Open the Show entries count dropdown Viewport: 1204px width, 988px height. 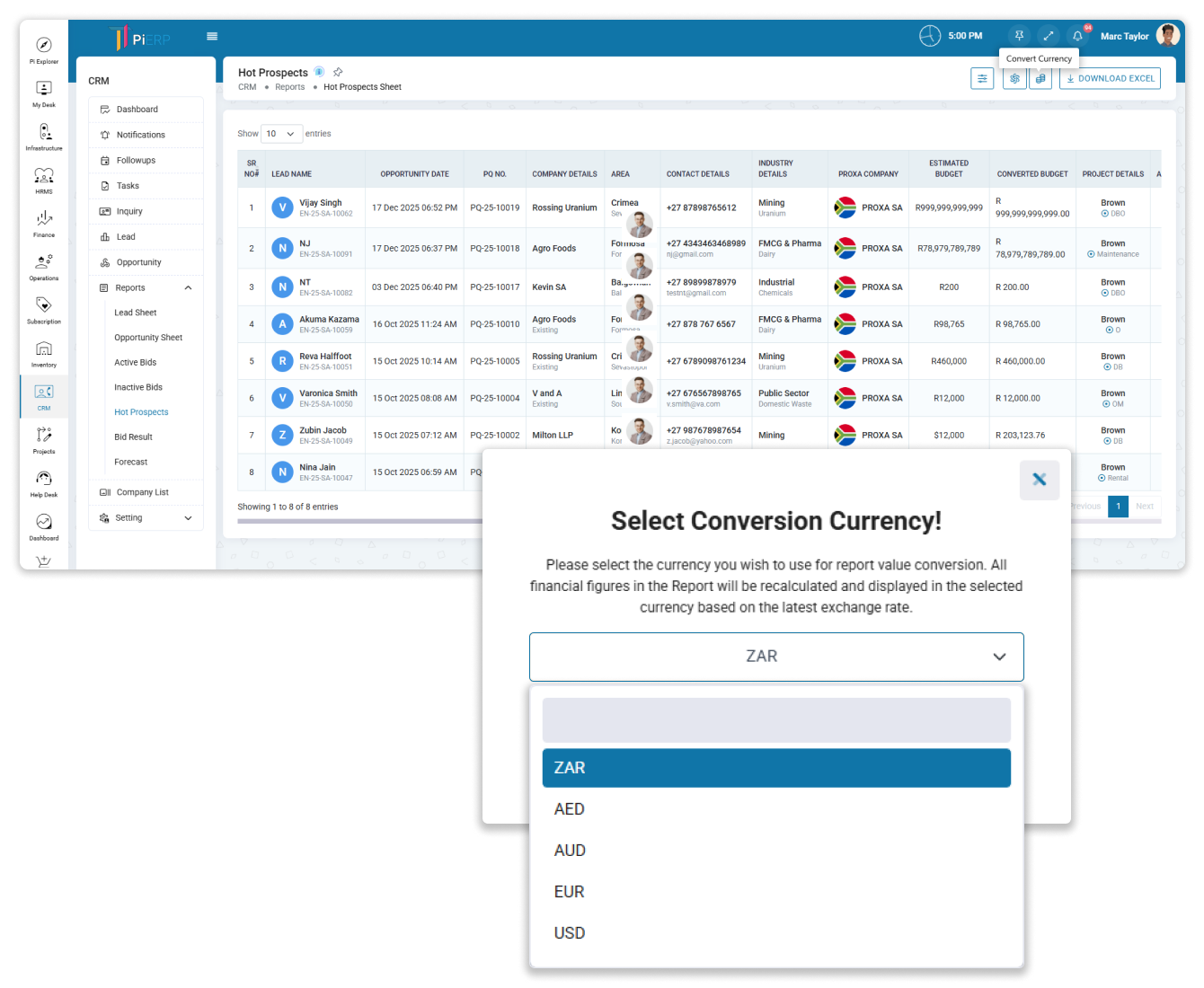pyautogui.click(x=280, y=134)
